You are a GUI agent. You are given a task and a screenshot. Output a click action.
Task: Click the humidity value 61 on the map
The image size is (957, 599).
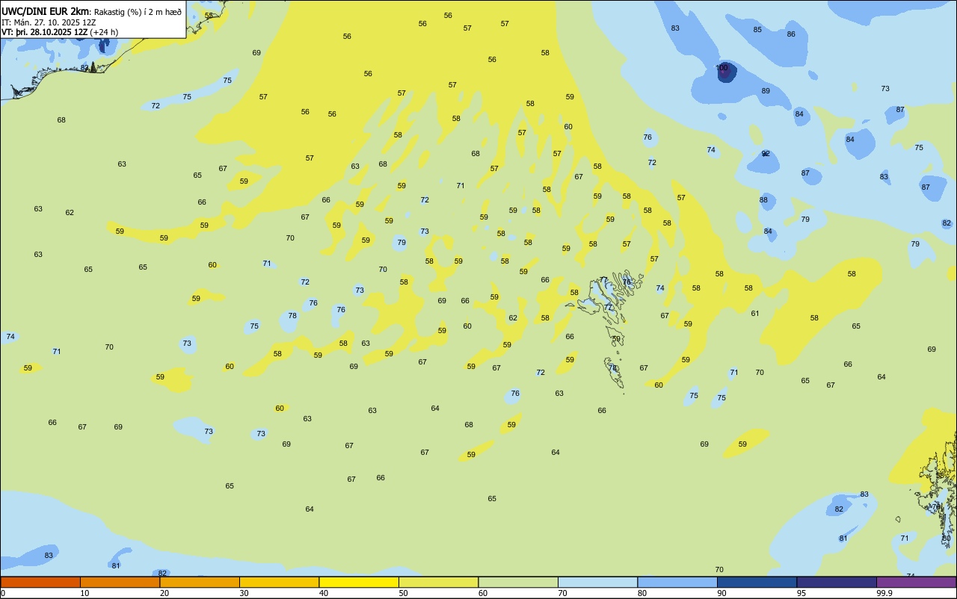(755, 314)
